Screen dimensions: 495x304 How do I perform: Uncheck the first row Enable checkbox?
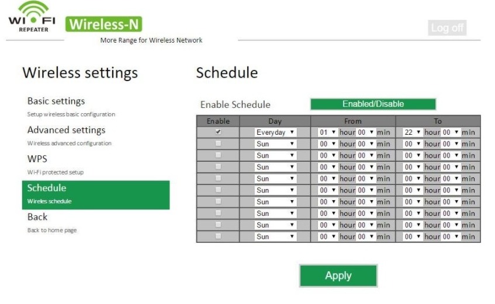point(219,132)
